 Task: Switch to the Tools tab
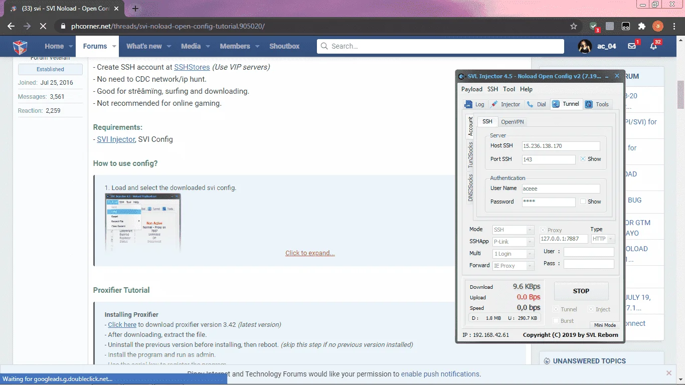(597, 104)
